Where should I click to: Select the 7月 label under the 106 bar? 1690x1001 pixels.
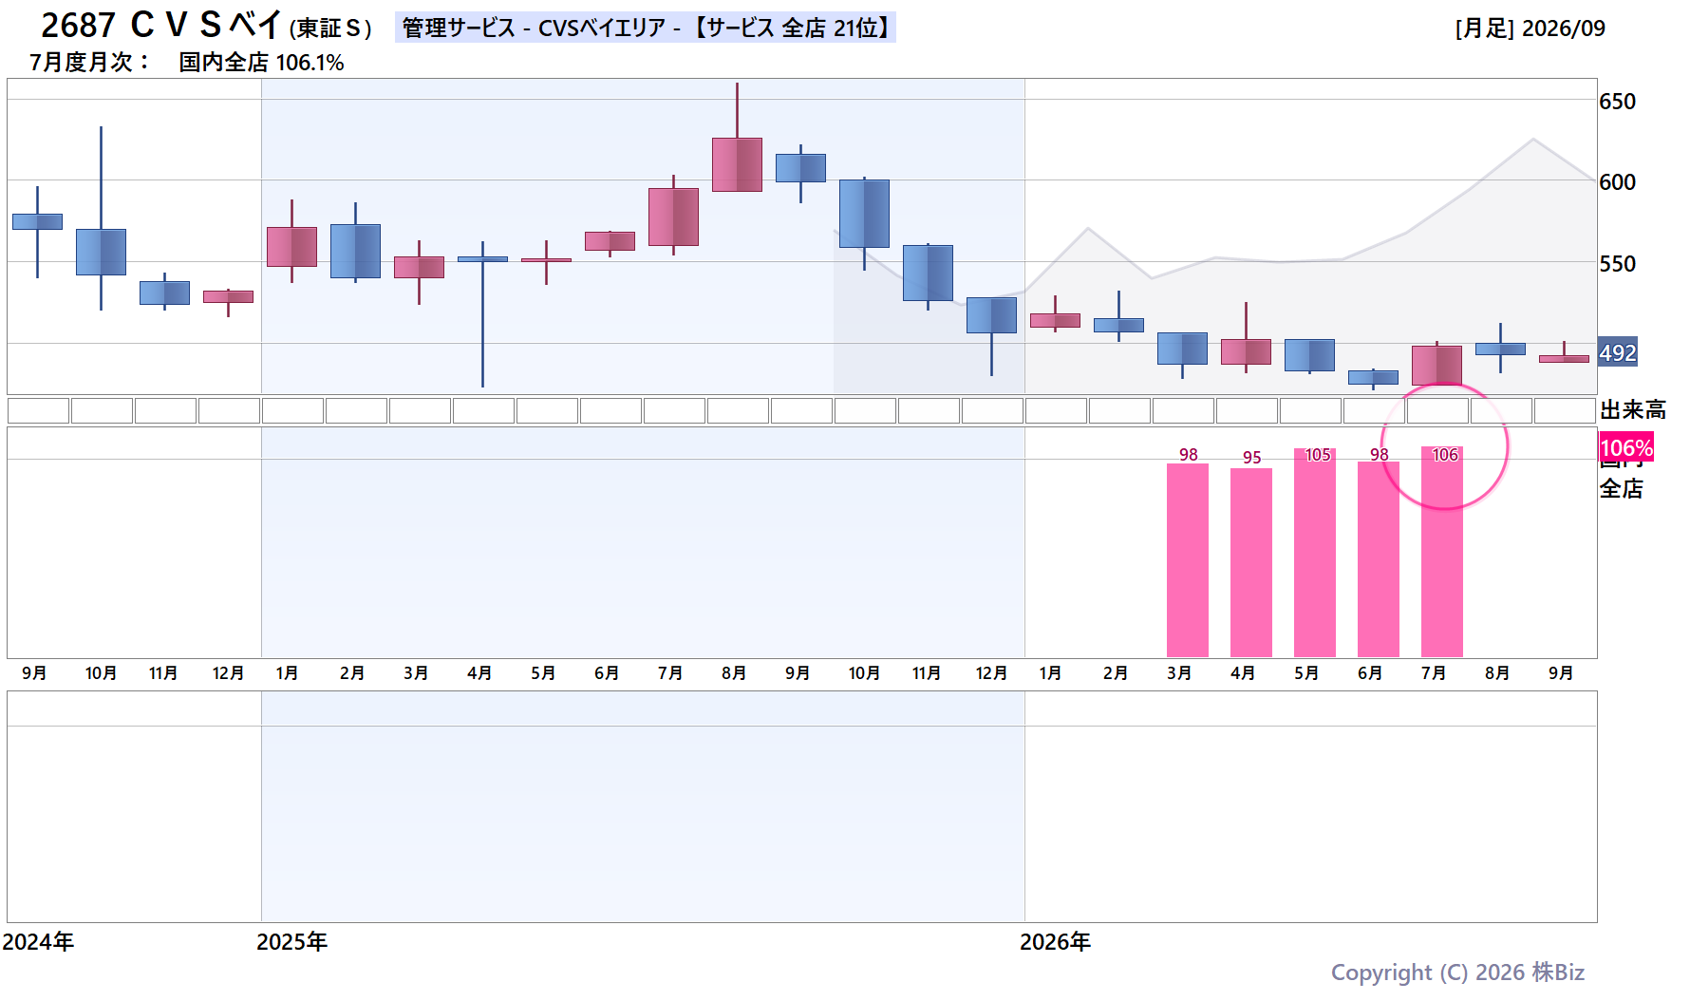tap(1434, 673)
